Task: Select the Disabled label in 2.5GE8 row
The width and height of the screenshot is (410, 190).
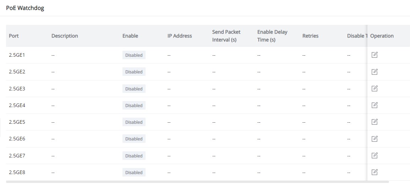Action: coord(134,173)
